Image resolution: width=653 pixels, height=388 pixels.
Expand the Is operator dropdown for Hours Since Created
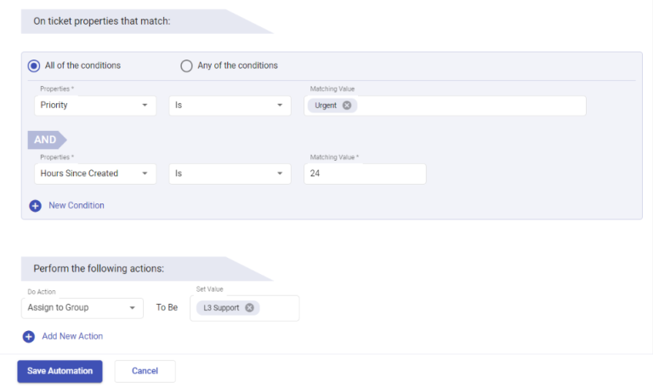(x=230, y=174)
